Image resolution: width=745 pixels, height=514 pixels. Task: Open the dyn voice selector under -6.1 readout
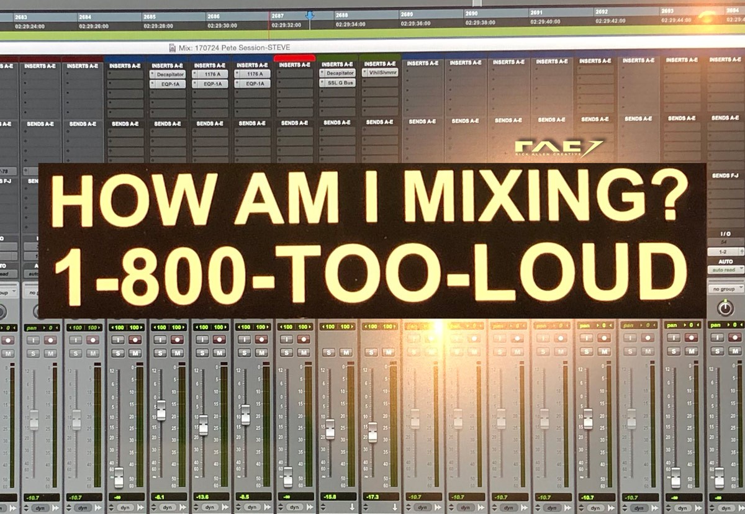coord(168,507)
